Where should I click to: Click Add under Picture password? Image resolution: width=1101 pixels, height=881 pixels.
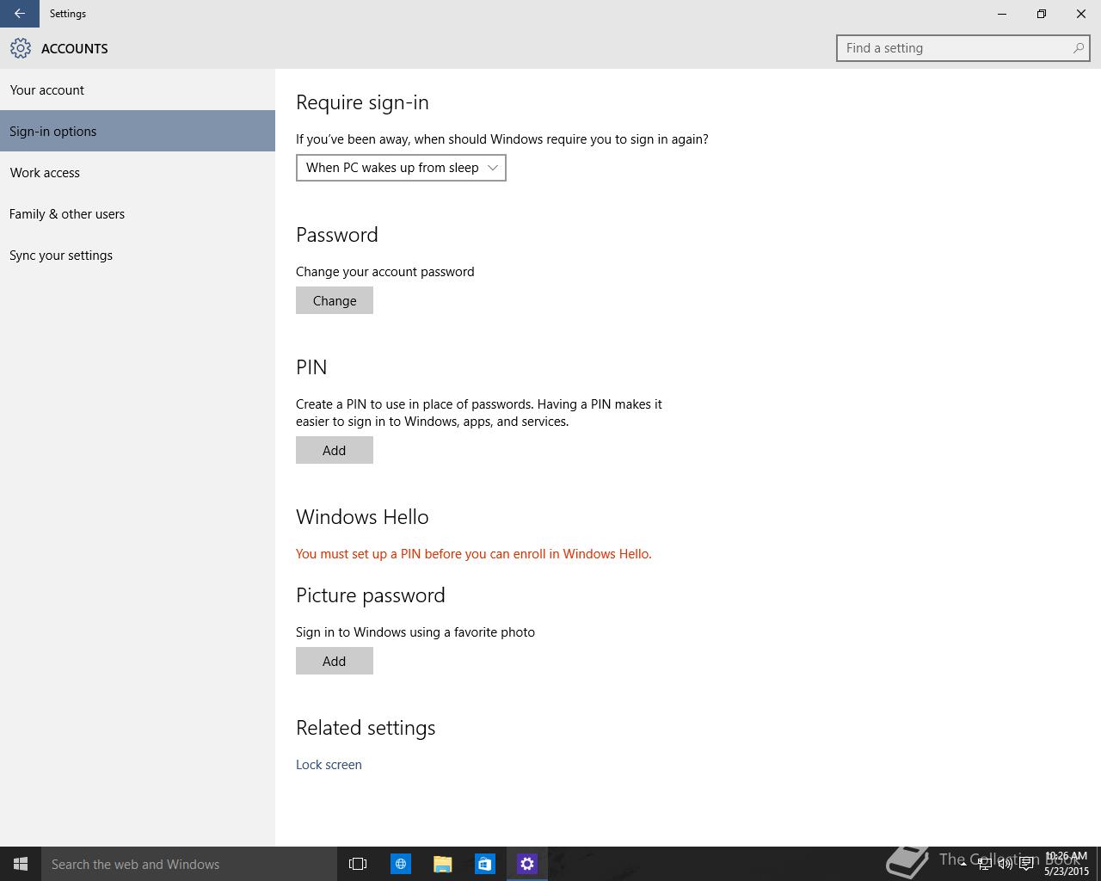tap(335, 661)
